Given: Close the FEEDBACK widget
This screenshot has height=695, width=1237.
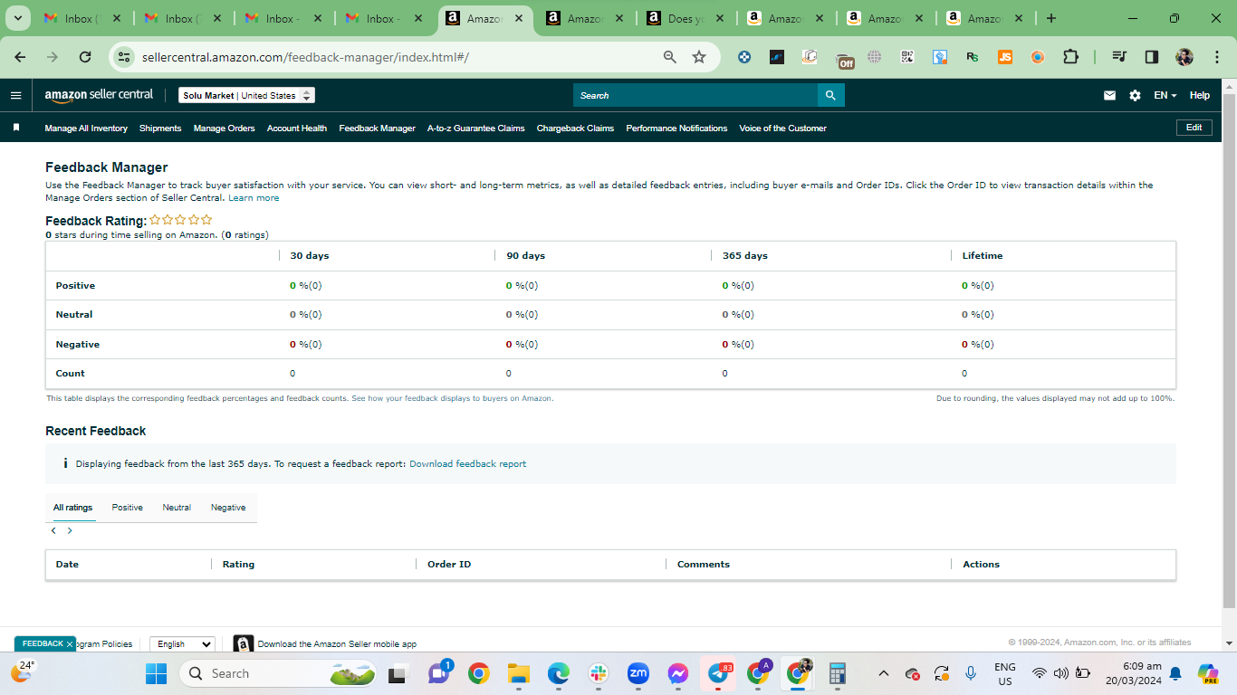Looking at the screenshot, I should (x=70, y=644).
